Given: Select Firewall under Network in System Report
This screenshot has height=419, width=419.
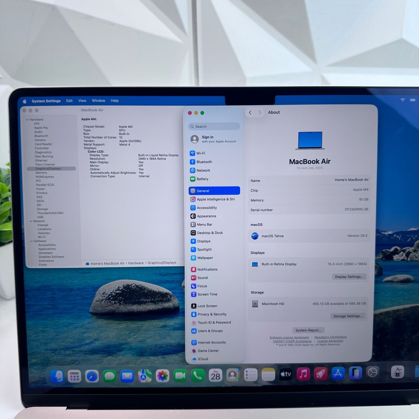Looking at the screenshot, I should 43,225.
